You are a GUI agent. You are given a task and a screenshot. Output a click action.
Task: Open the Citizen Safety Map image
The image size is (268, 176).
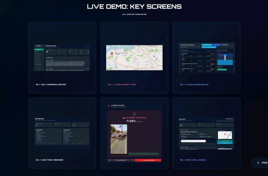pos(134,58)
